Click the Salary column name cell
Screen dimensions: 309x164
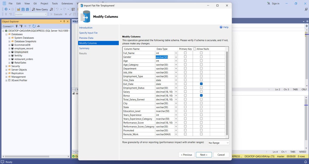(x=139, y=92)
